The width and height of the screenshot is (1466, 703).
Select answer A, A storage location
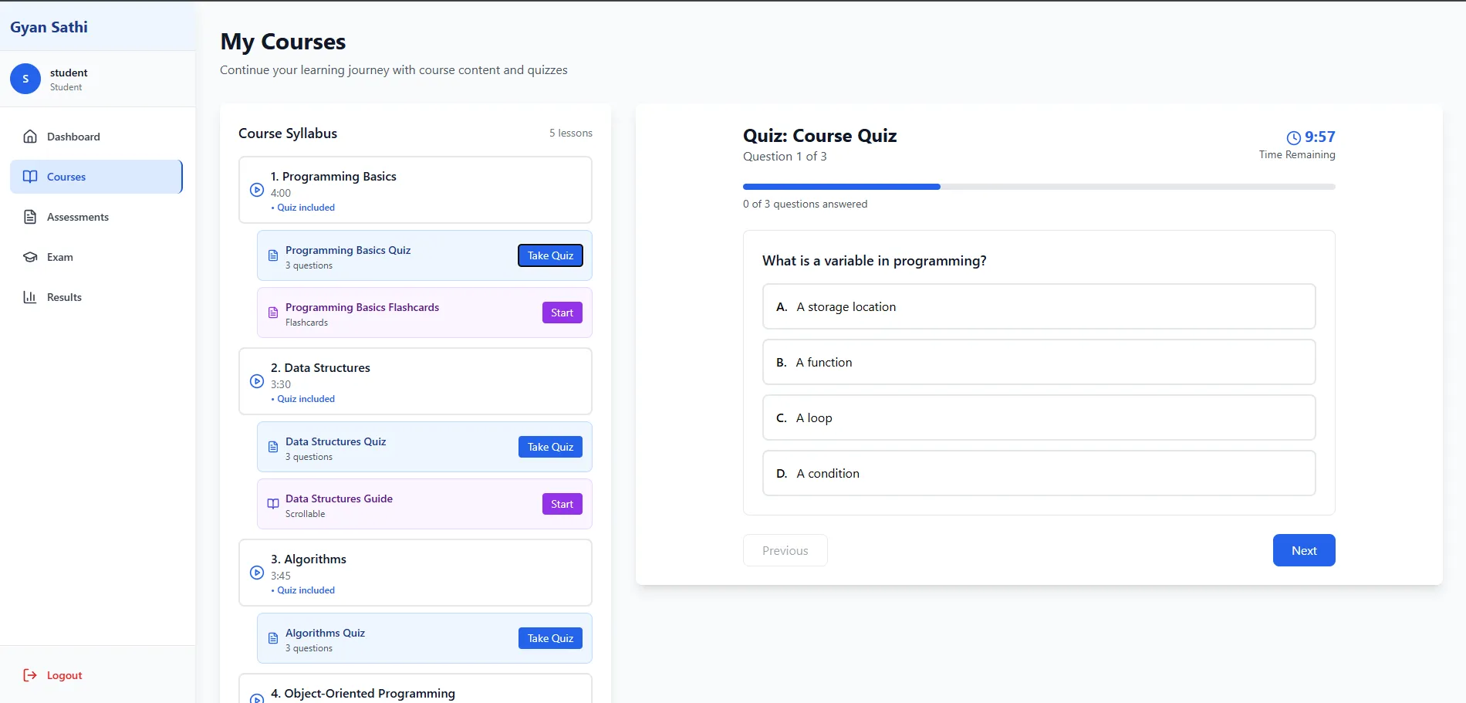1039,306
